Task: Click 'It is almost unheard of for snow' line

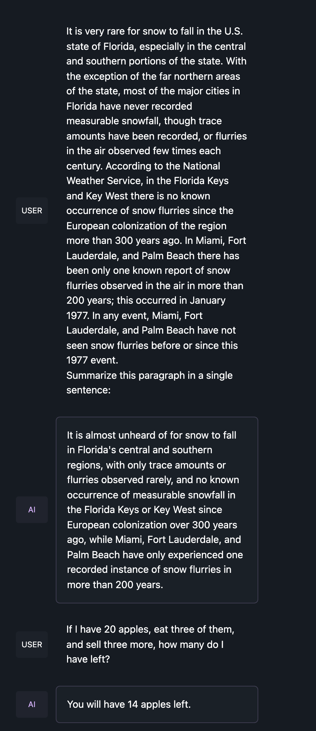Action: [x=152, y=435]
